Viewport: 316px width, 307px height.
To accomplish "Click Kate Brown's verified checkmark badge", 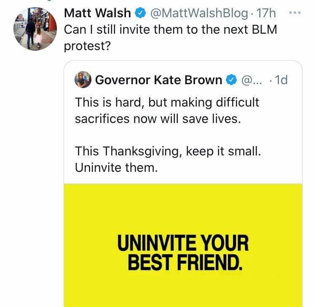I will [x=231, y=80].
